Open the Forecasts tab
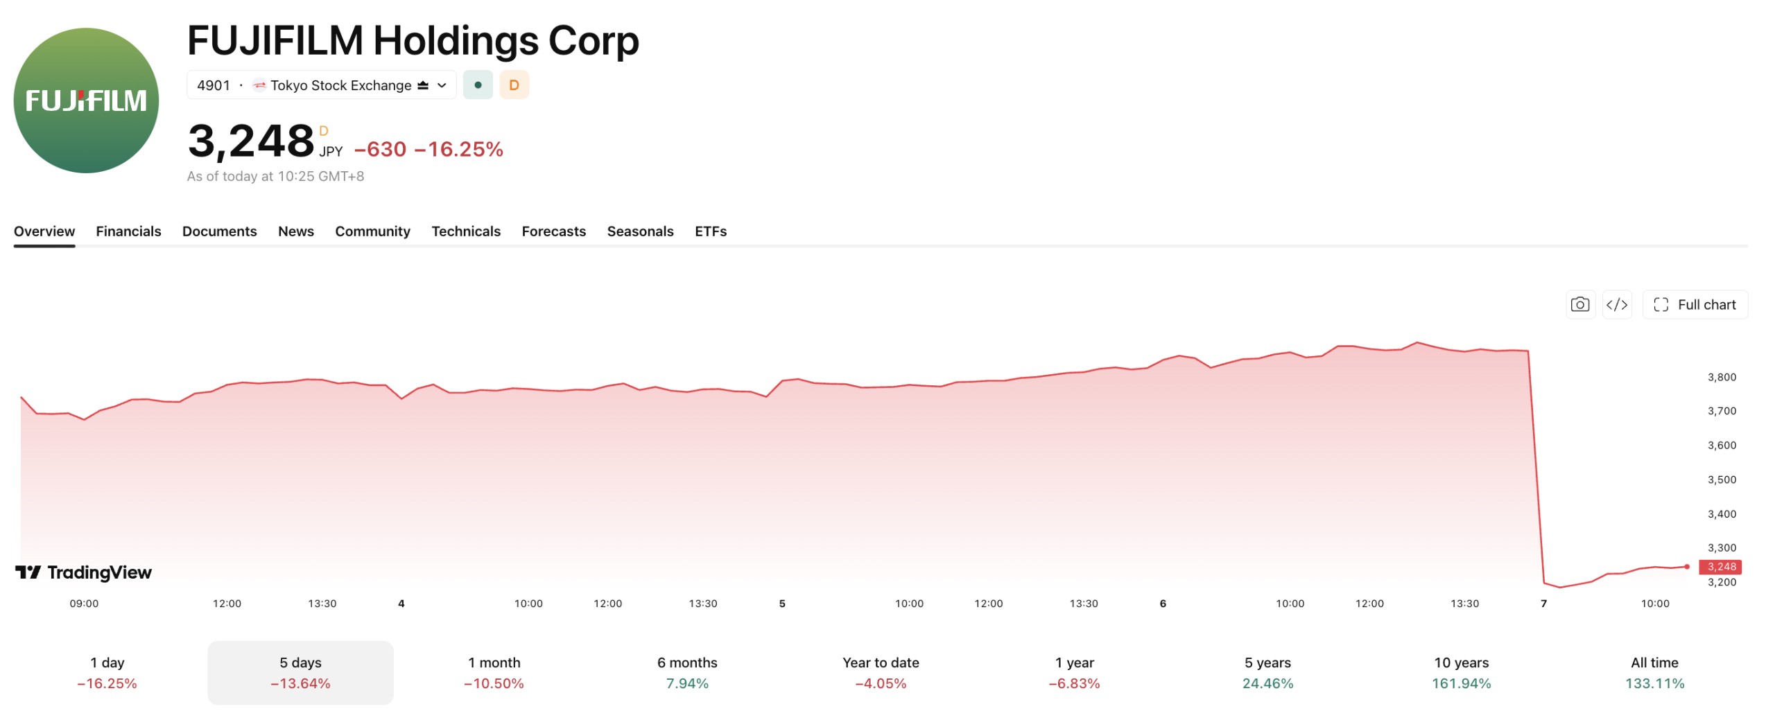Image resolution: width=1775 pixels, height=720 pixels. tap(553, 231)
